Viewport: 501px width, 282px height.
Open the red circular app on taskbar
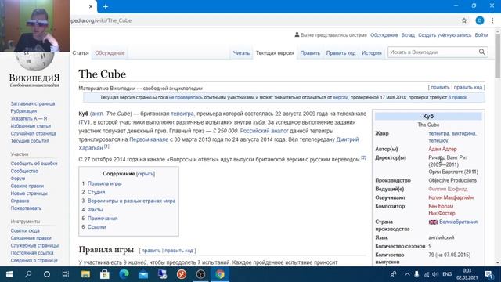(x=182, y=274)
